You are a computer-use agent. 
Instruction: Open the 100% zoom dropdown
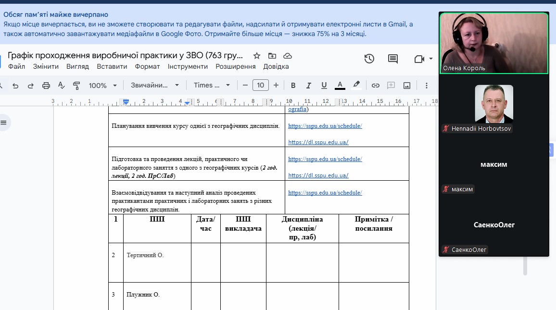pos(102,86)
